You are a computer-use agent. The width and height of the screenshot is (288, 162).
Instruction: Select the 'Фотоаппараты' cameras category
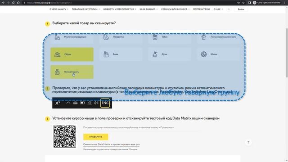(x=72, y=72)
